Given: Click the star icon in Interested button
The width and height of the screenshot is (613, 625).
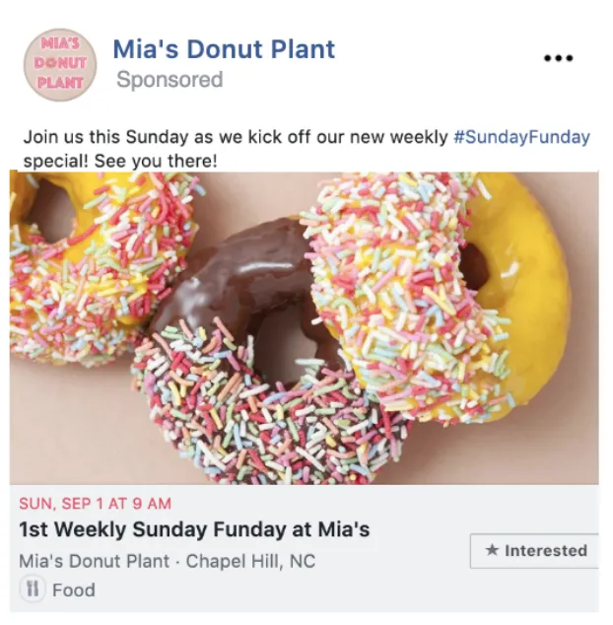Looking at the screenshot, I should click(x=492, y=550).
